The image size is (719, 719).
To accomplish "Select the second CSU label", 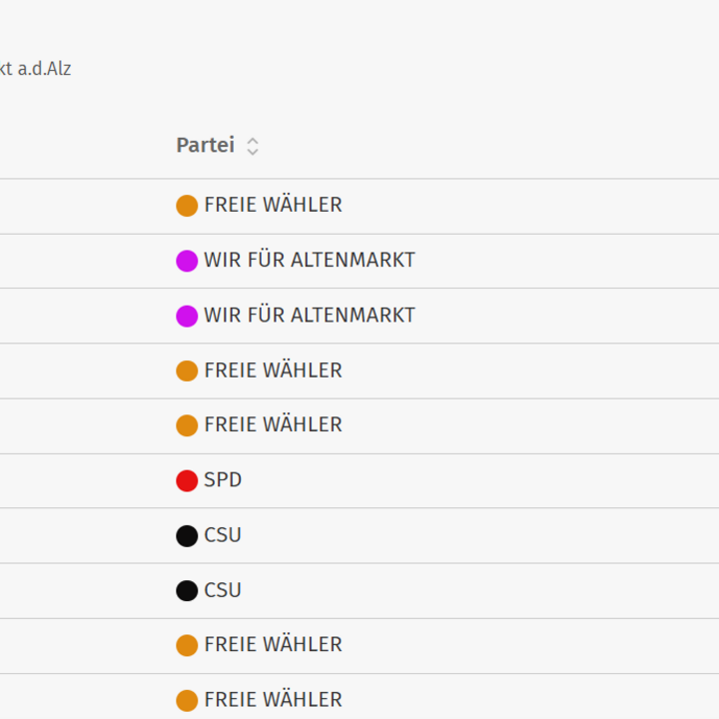I will click(x=223, y=590).
